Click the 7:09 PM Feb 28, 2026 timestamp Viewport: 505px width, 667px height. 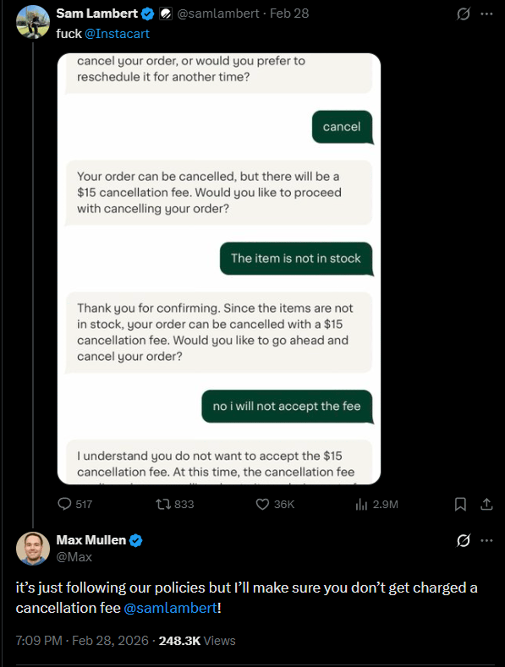[x=82, y=641]
